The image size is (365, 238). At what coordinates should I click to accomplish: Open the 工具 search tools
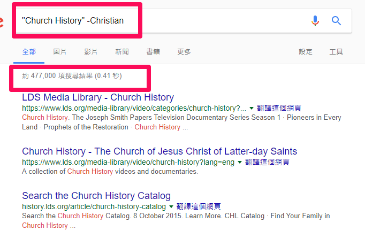coord(336,51)
